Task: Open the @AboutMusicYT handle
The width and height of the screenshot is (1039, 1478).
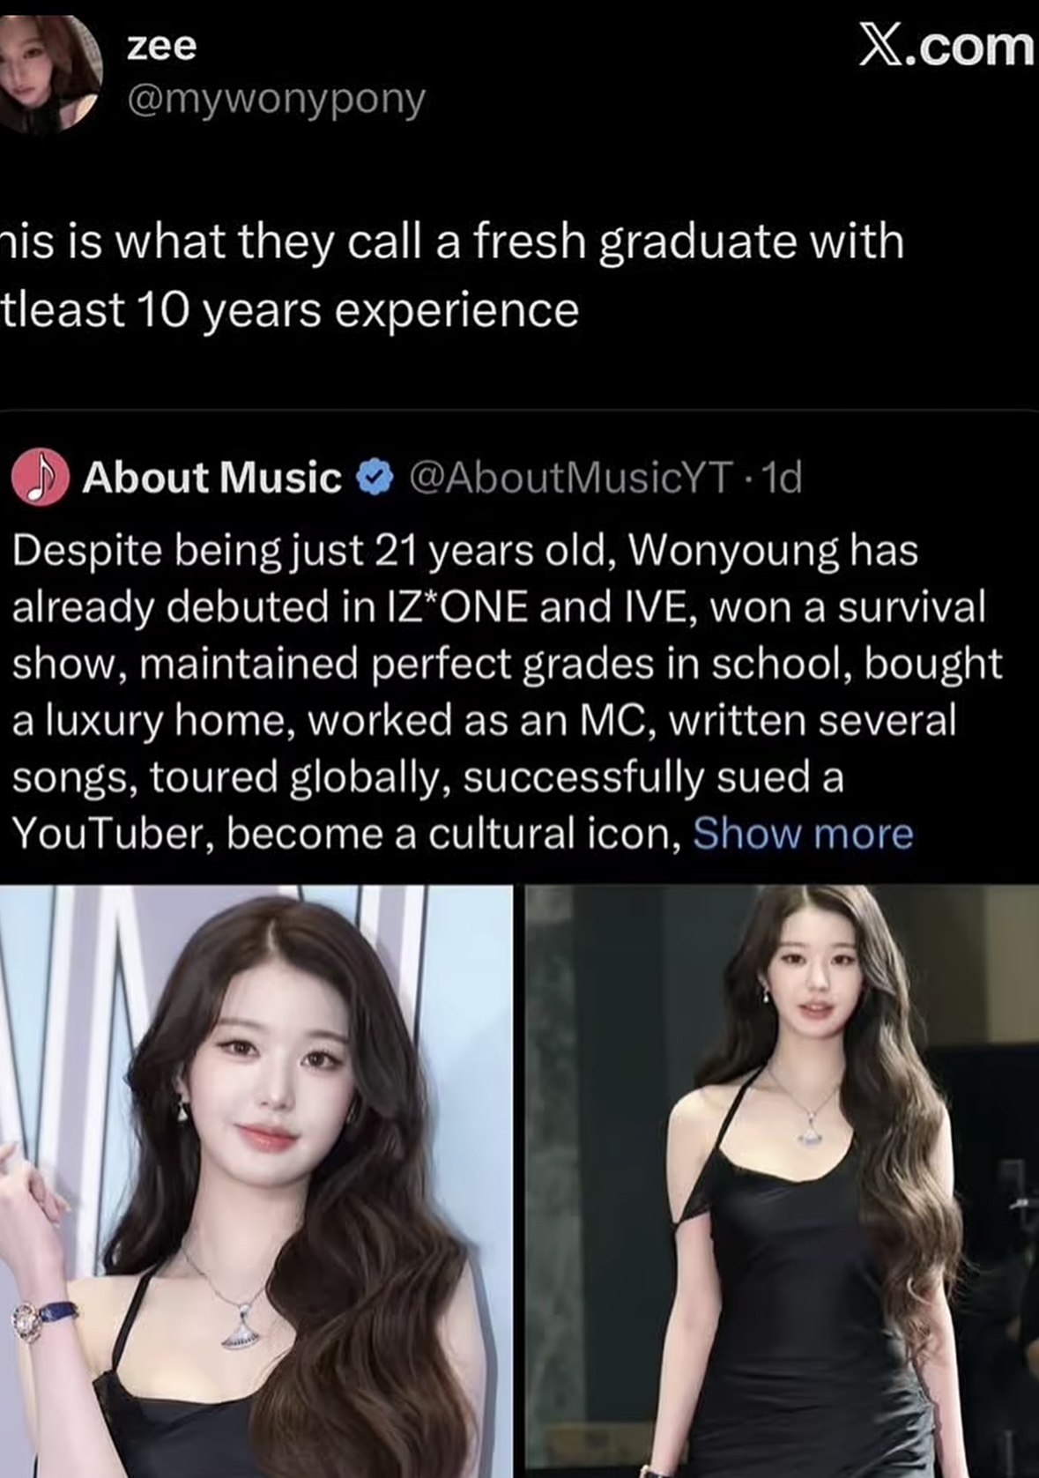Action: pos(570,477)
